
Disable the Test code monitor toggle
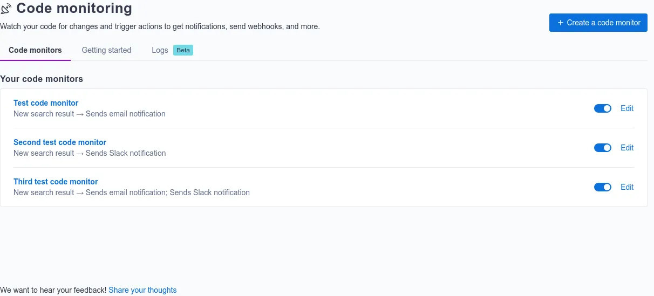[603, 108]
